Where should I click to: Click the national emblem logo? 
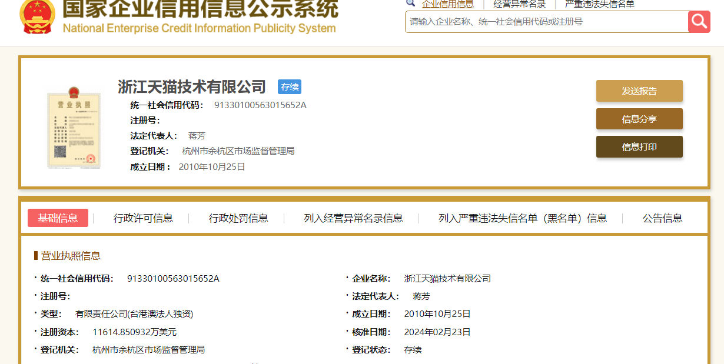pos(37,16)
